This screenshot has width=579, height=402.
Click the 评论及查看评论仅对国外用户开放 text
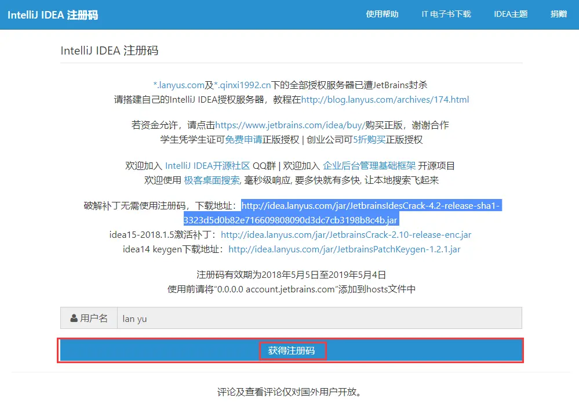tap(291, 392)
